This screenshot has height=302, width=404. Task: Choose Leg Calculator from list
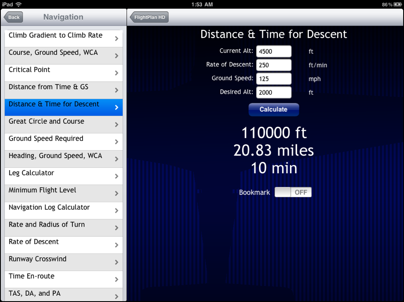pos(63,176)
